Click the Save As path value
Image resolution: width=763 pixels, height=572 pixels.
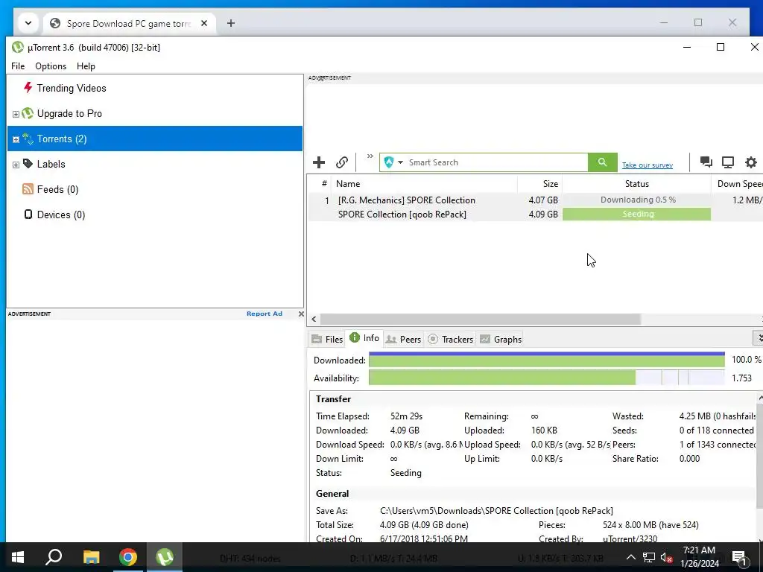coord(496,511)
